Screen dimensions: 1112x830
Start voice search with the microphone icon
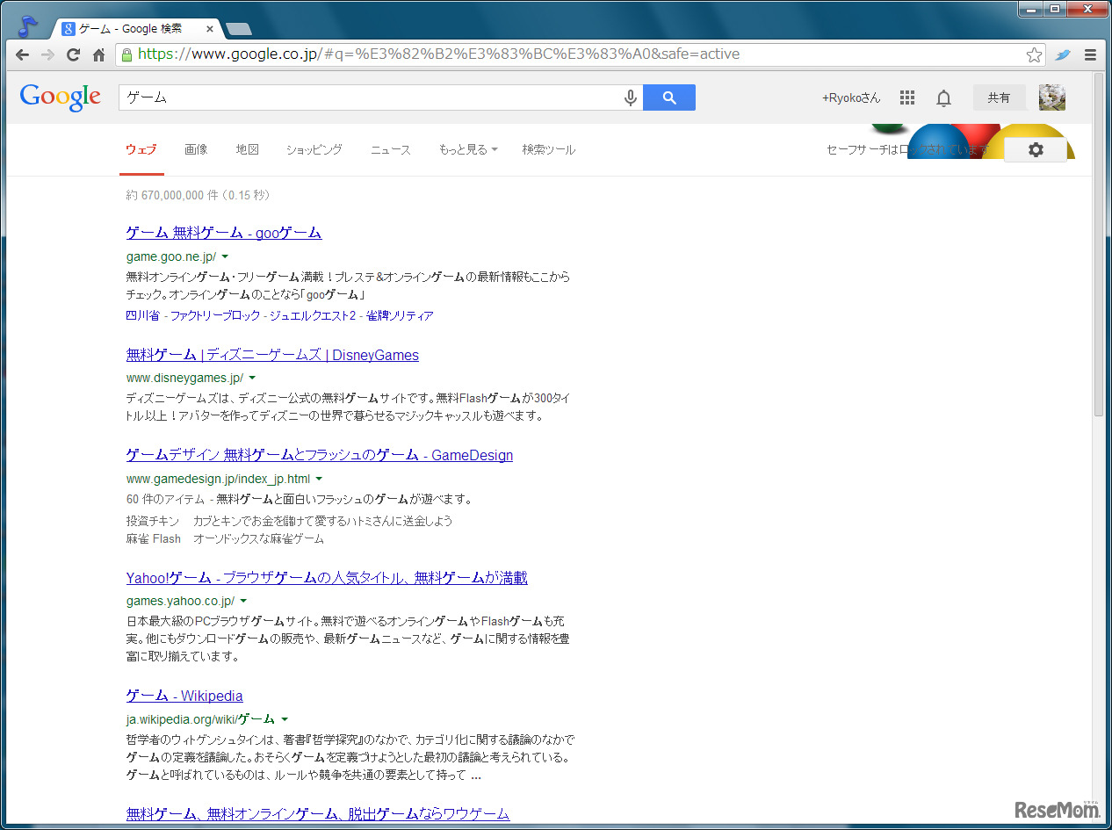(x=630, y=97)
